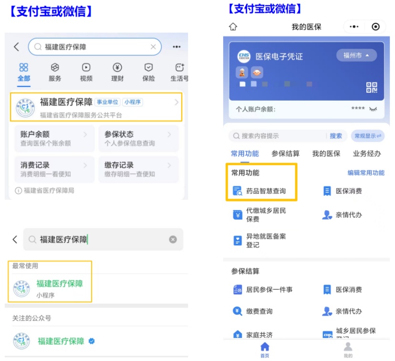Select the first user avatar on the card
The width and height of the screenshot is (395, 361).
(242, 73)
